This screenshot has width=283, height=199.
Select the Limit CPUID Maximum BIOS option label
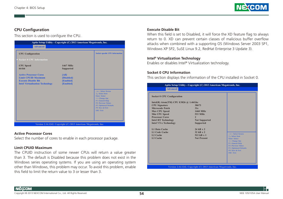32,78
